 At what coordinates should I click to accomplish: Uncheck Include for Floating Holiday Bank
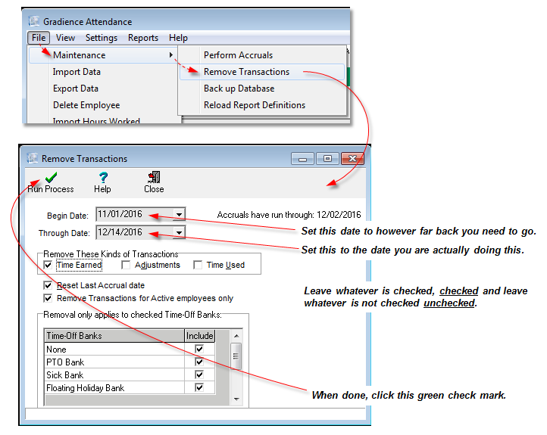coord(199,387)
